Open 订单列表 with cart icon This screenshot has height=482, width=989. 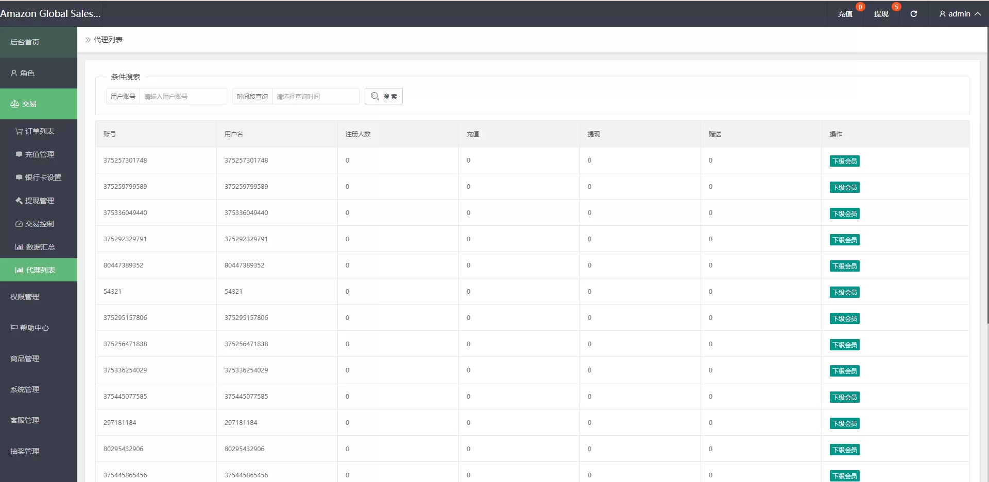[39, 131]
